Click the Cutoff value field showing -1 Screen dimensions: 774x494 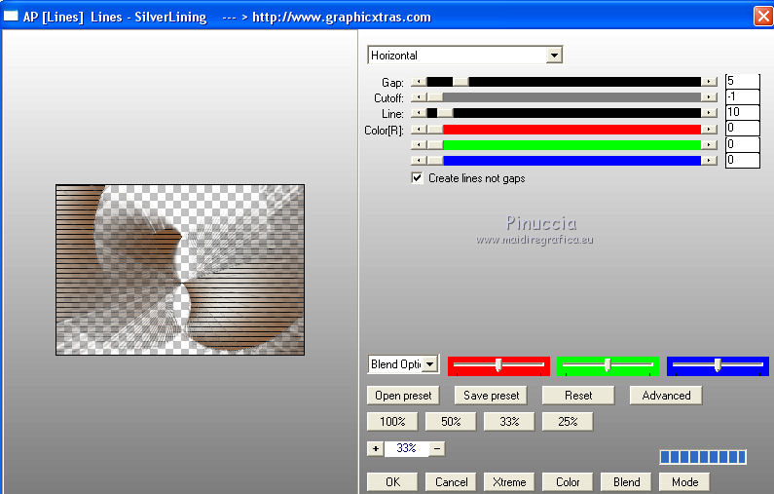click(742, 96)
